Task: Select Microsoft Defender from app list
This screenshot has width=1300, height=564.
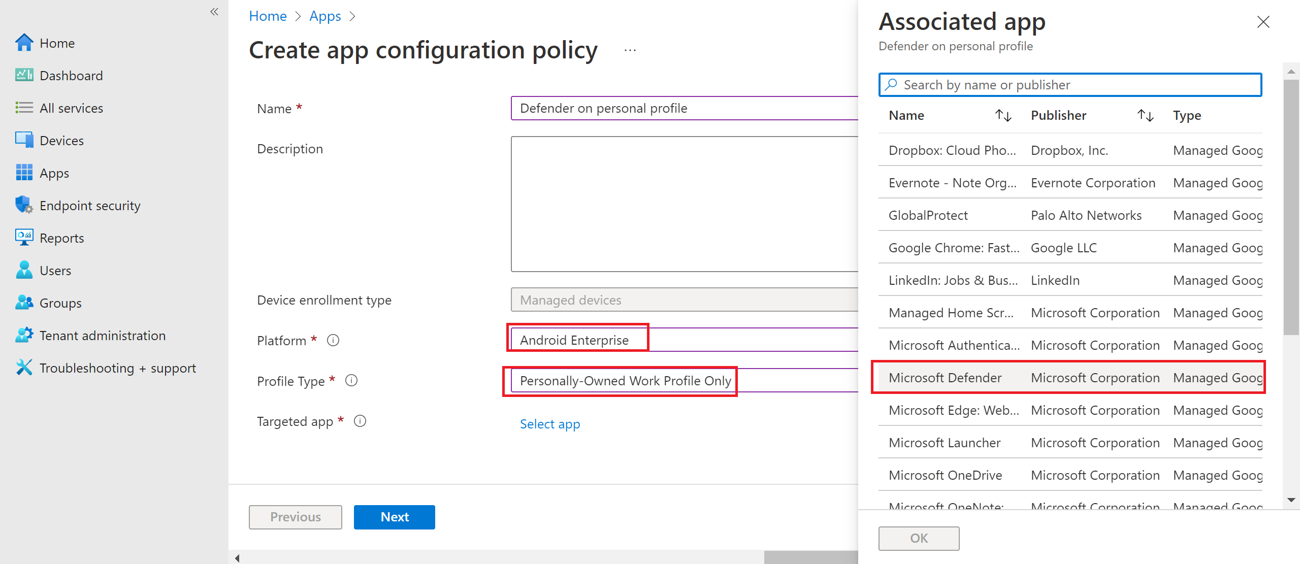Action: coord(945,377)
